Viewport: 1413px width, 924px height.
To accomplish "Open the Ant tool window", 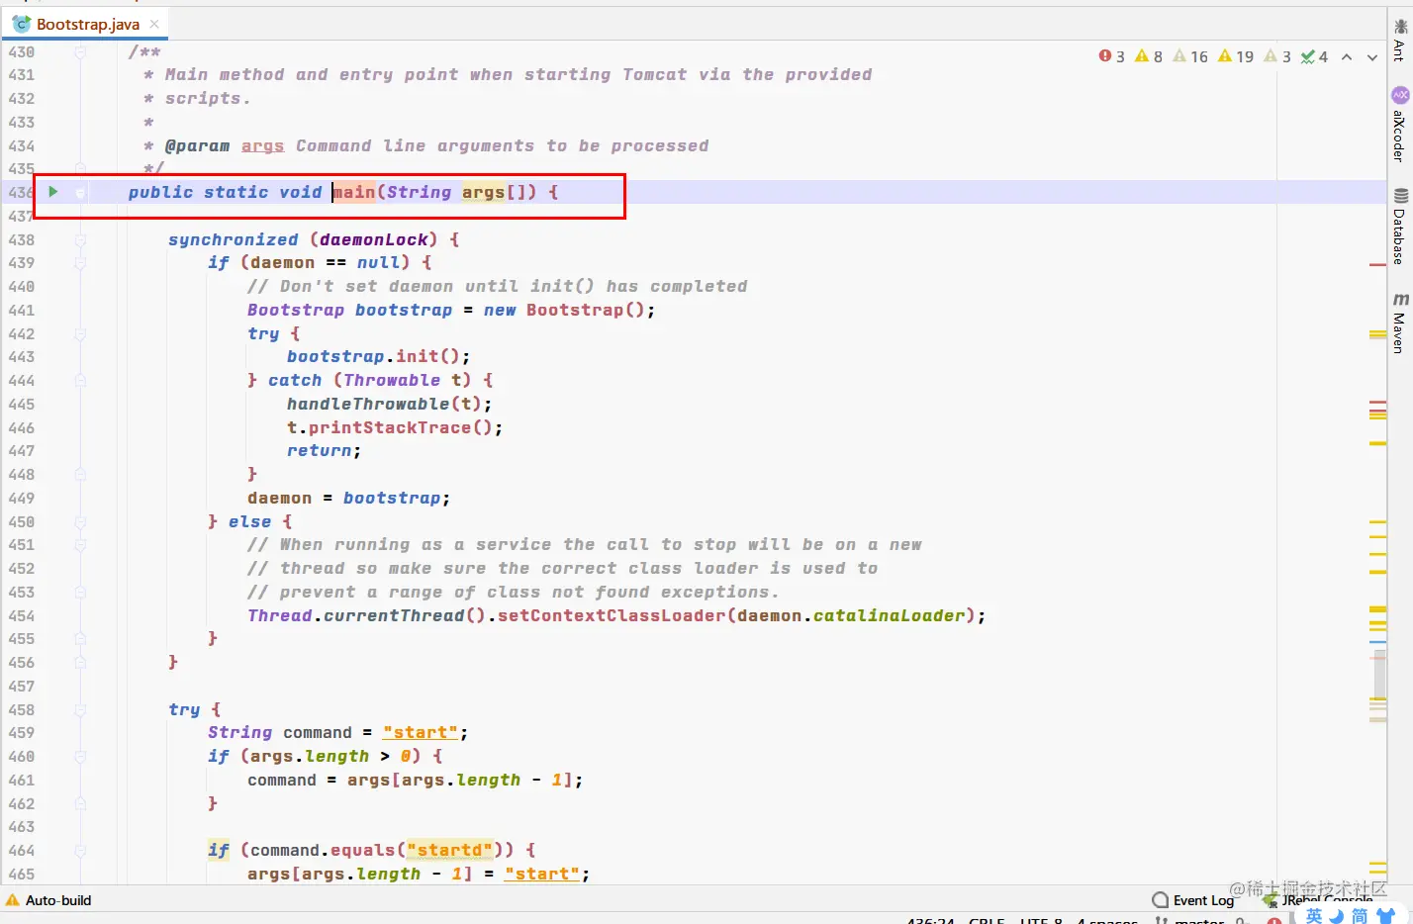I will click(x=1399, y=40).
